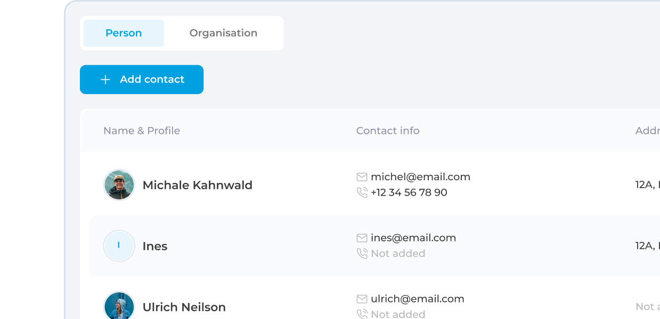Click the michel@email.com email address
This screenshot has height=319, width=660.
[420, 177]
